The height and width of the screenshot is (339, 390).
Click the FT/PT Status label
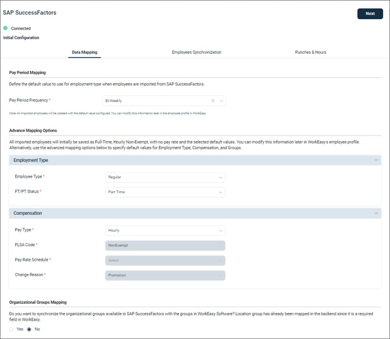coord(27,191)
